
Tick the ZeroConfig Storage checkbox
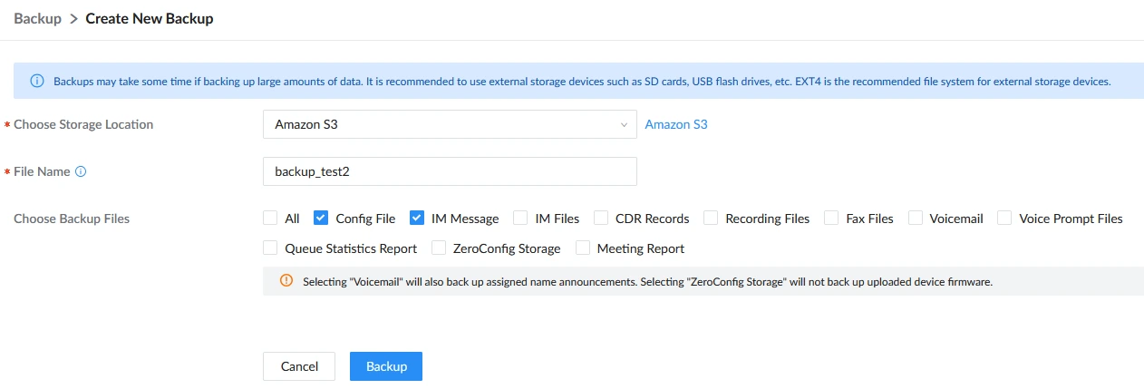439,248
